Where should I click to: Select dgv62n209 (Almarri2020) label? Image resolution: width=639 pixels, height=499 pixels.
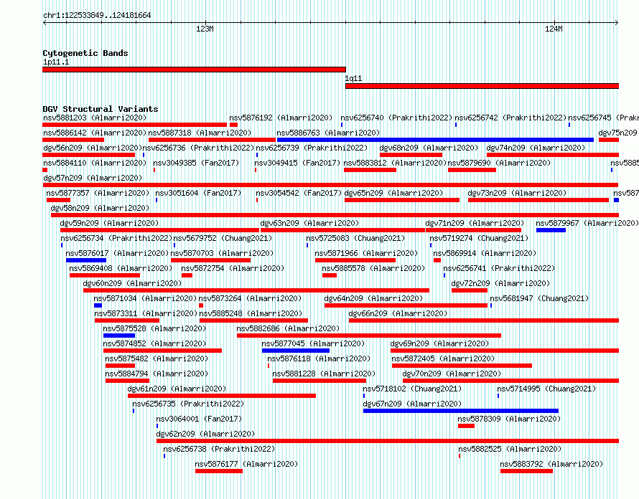coord(205,434)
